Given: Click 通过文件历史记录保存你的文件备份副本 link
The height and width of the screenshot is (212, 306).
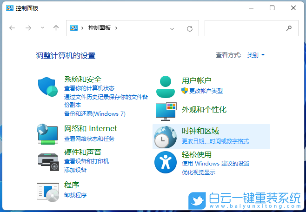Looking at the screenshot, I should coord(106,101).
